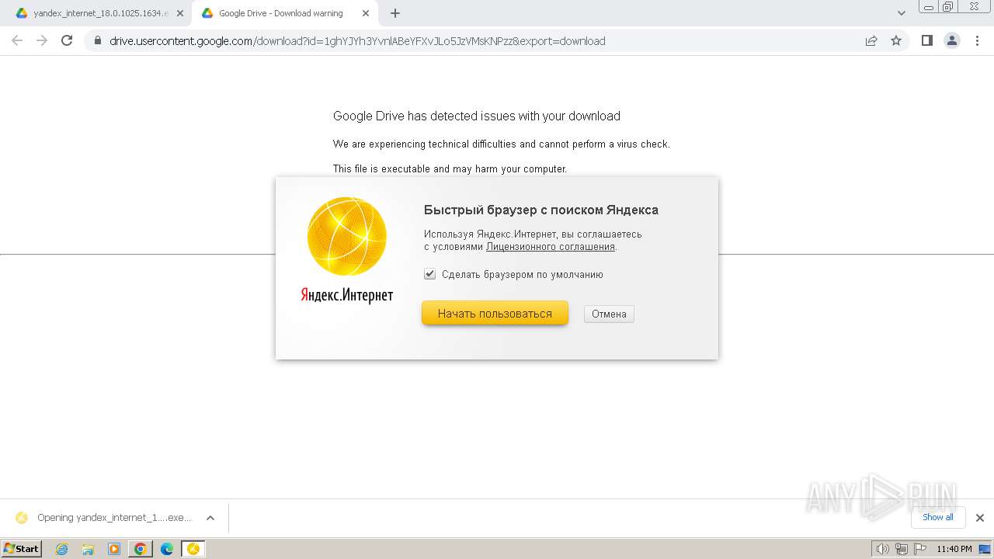Click the Яндекс.Интернет globe logo
The height and width of the screenshot is (559, 994).
(346, 236)
